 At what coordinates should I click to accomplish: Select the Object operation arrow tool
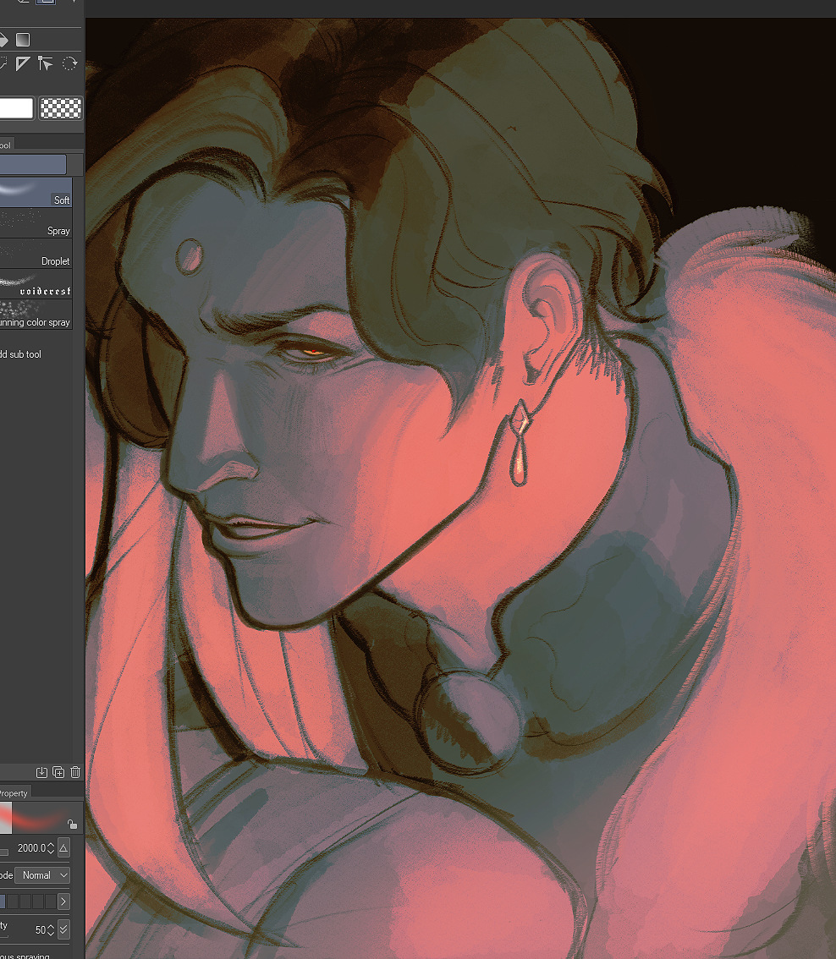click(46, 63)
